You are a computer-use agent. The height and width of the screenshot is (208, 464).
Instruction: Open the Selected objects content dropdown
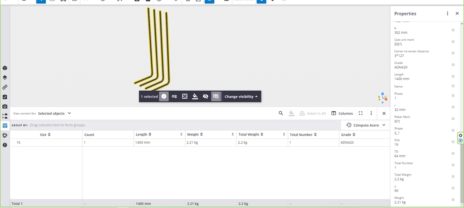point(55,113)
